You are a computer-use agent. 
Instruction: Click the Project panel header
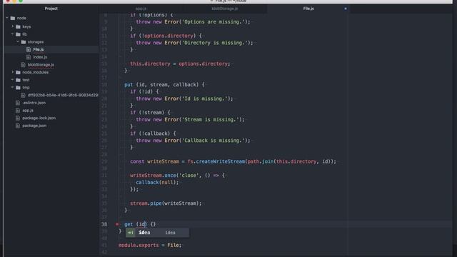click(x=51, y=9)
